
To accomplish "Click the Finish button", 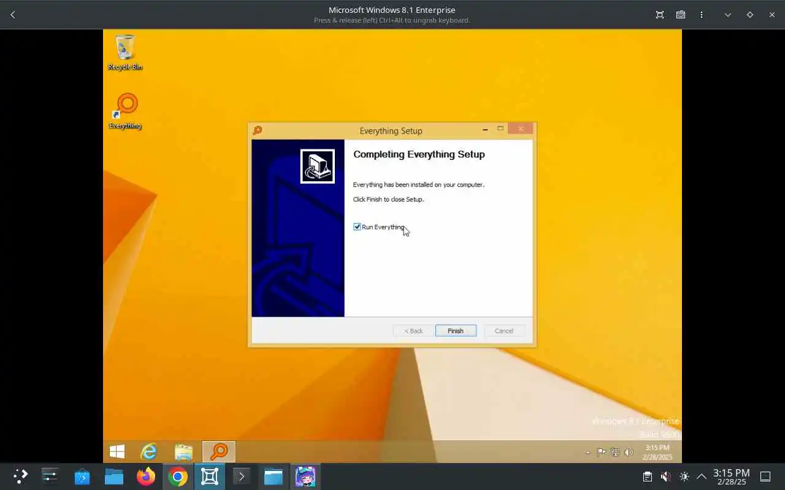I will point(456,331).
